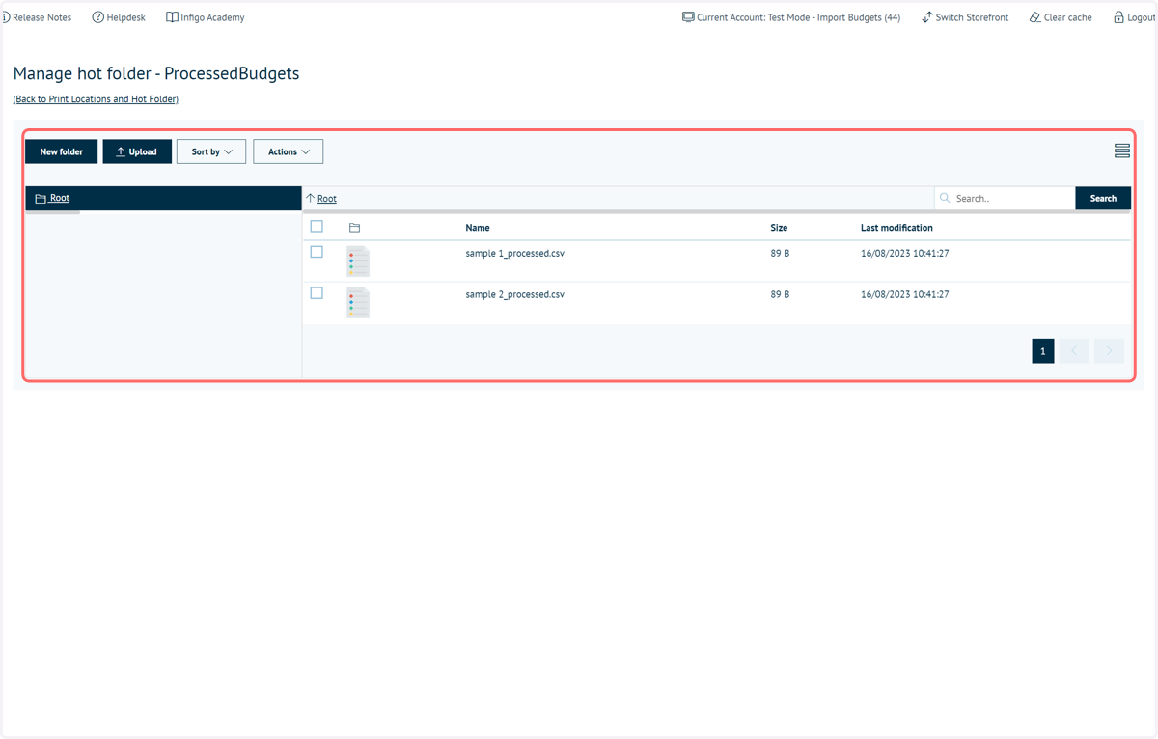
Task: Click the Root breadcrumb link
Action: (x=327, y=199)
